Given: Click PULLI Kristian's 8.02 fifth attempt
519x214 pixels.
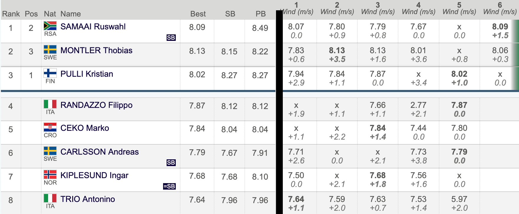Looking at the screenshot, I should [x=459, y=74].
